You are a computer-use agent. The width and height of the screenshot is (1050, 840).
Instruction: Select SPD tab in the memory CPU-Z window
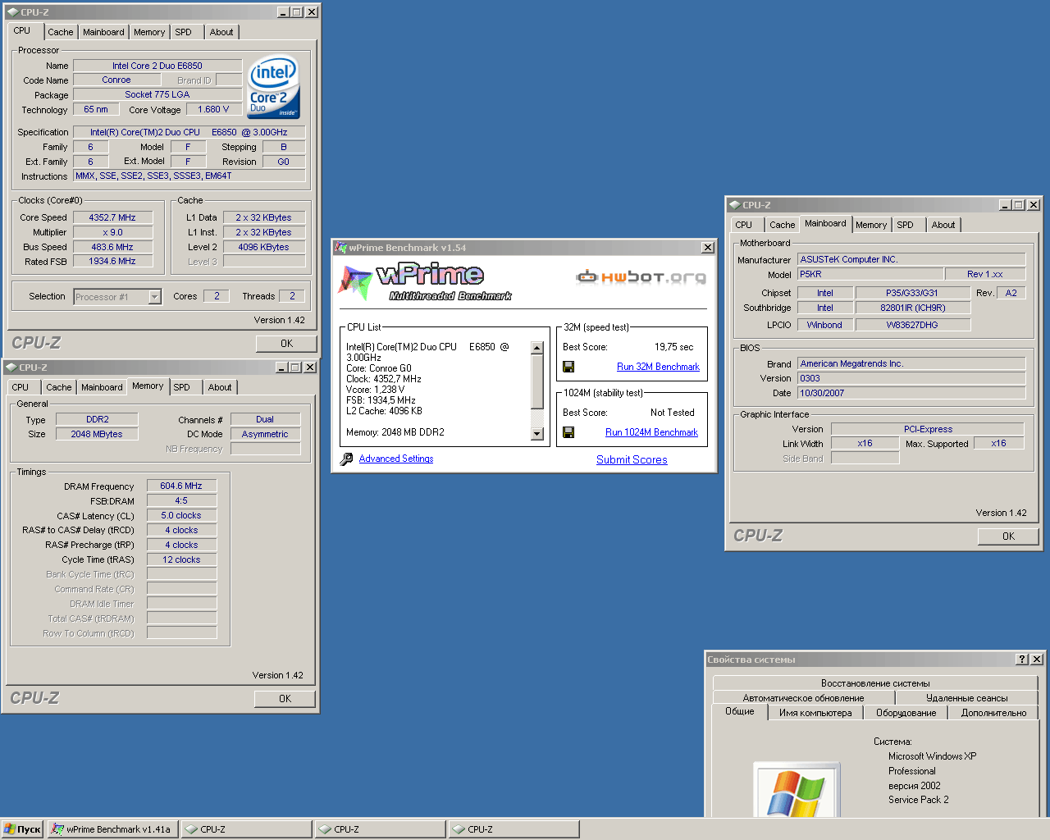pos(182,387)
